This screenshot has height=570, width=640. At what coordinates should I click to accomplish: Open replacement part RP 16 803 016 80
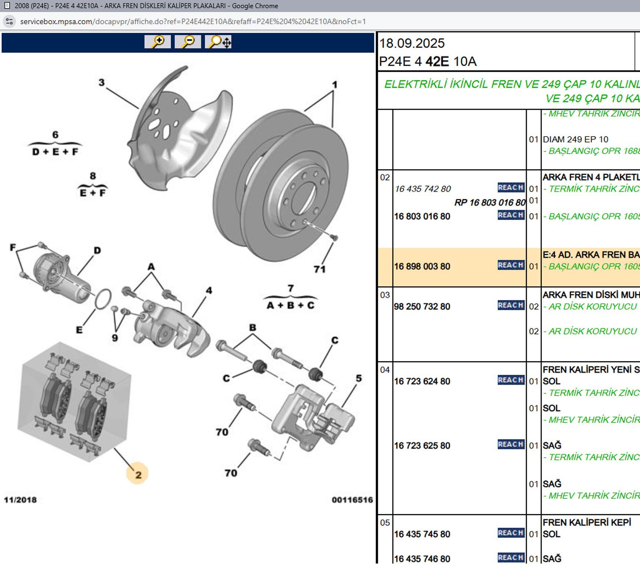(x=489, y=203)
